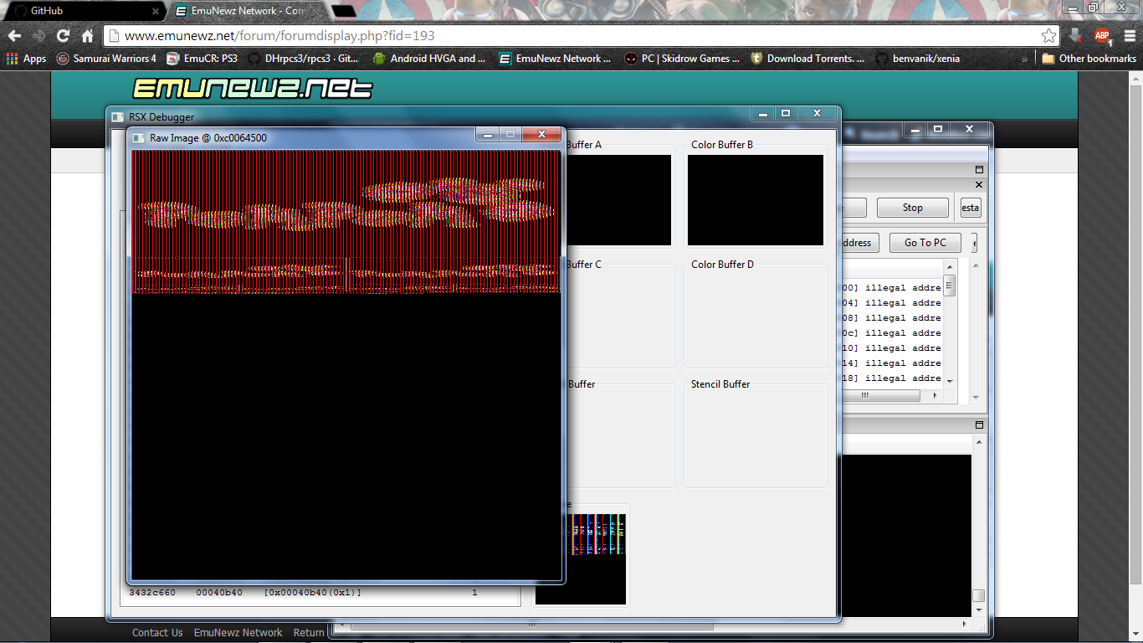Click the Color Buffer B preview

pyautogui.click(x=755, y=200)
